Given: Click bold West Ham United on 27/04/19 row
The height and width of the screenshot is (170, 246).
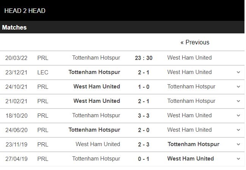Looking at the screenshot, I should (190, 159).
